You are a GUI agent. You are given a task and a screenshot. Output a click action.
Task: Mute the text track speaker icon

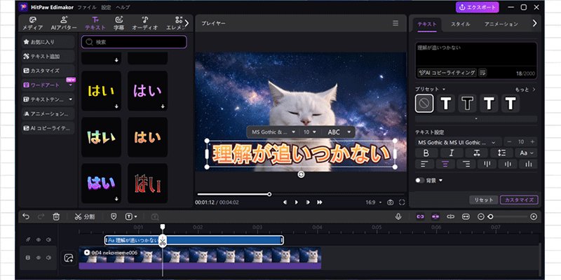48,239
